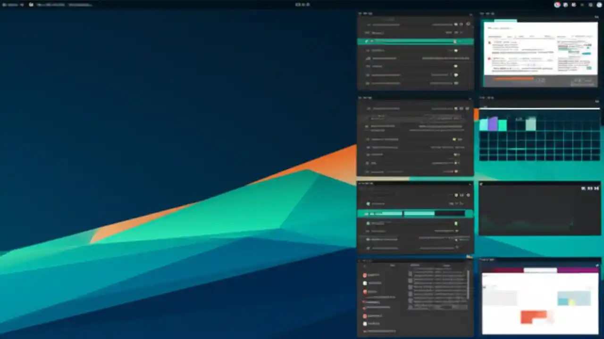
Task: Toggle the switch on the highlighted teal settings row
Action: click(x=455, y=41)
